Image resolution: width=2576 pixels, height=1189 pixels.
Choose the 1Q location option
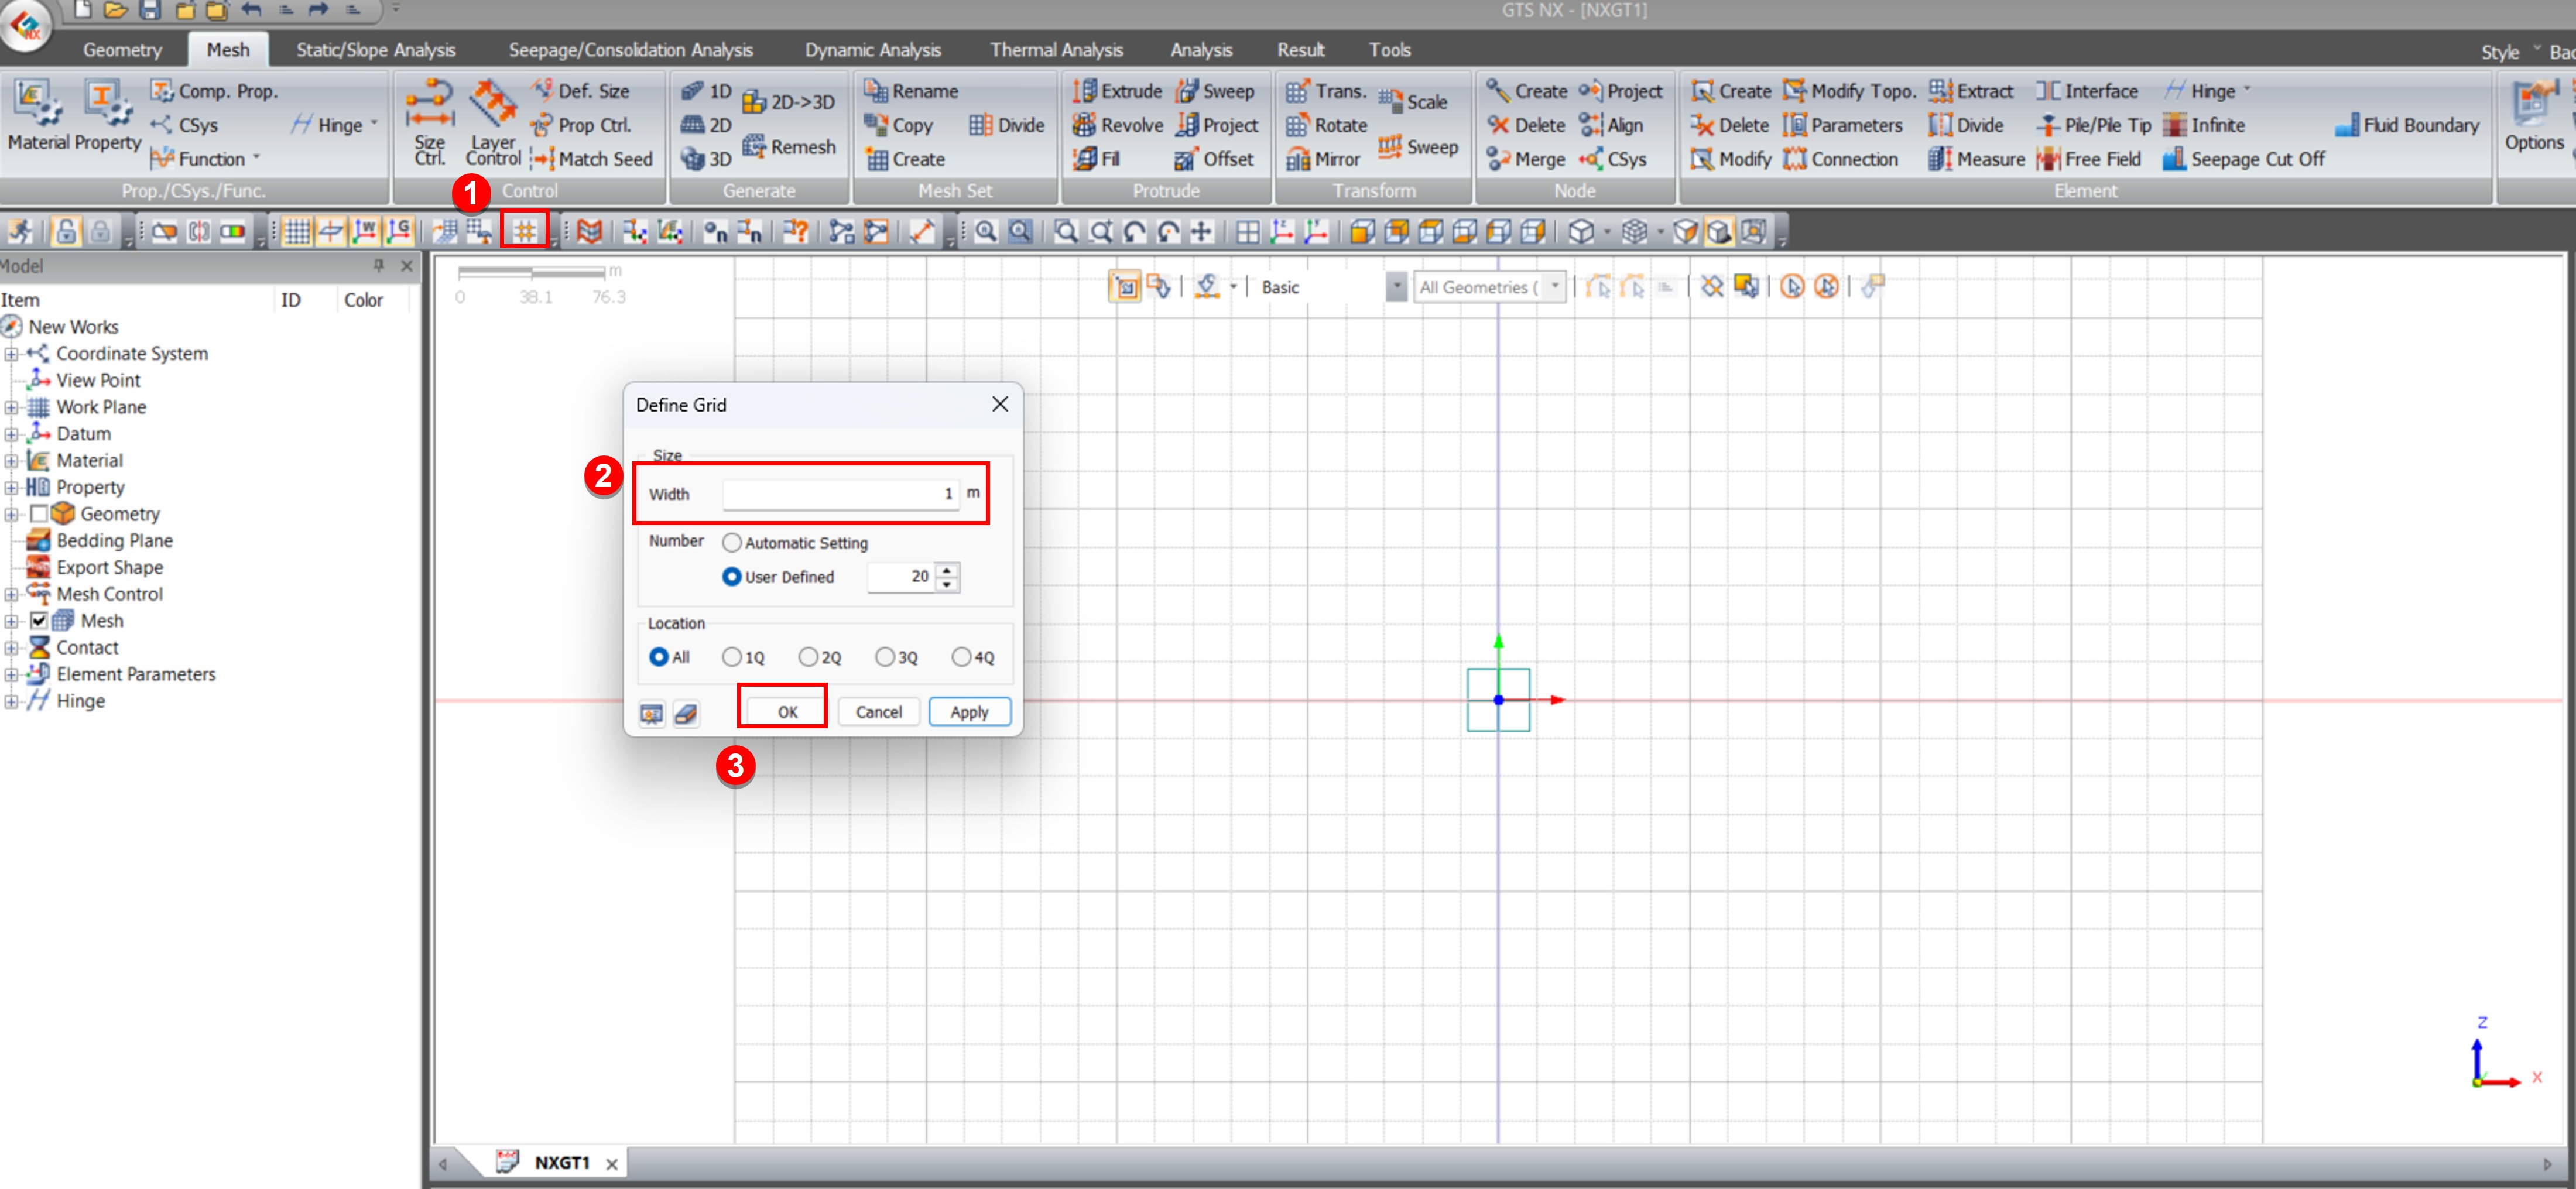point(732,657)
